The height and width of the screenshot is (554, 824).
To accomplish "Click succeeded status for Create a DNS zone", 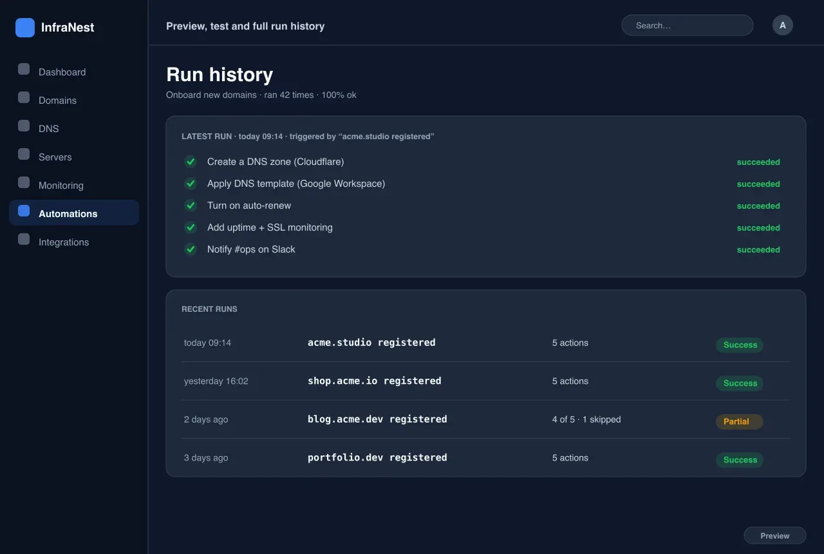I will click(x=758, y=162).
